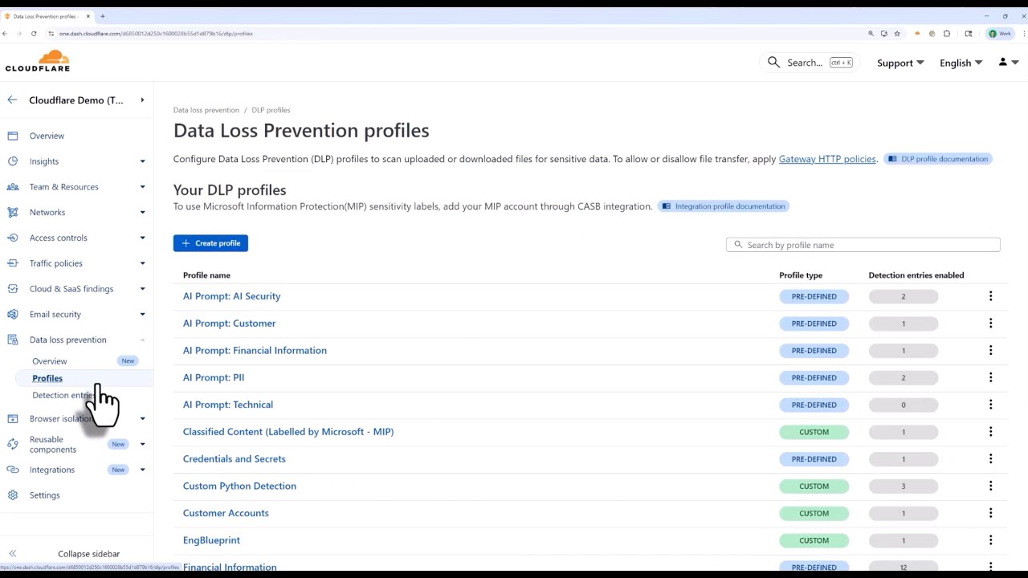Image resolution: width=1028 pixels, height=578 pixels.
Task: Click the Integrations sidebar icon
Action: (x=13, y=470)
